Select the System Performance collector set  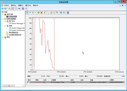18,30
